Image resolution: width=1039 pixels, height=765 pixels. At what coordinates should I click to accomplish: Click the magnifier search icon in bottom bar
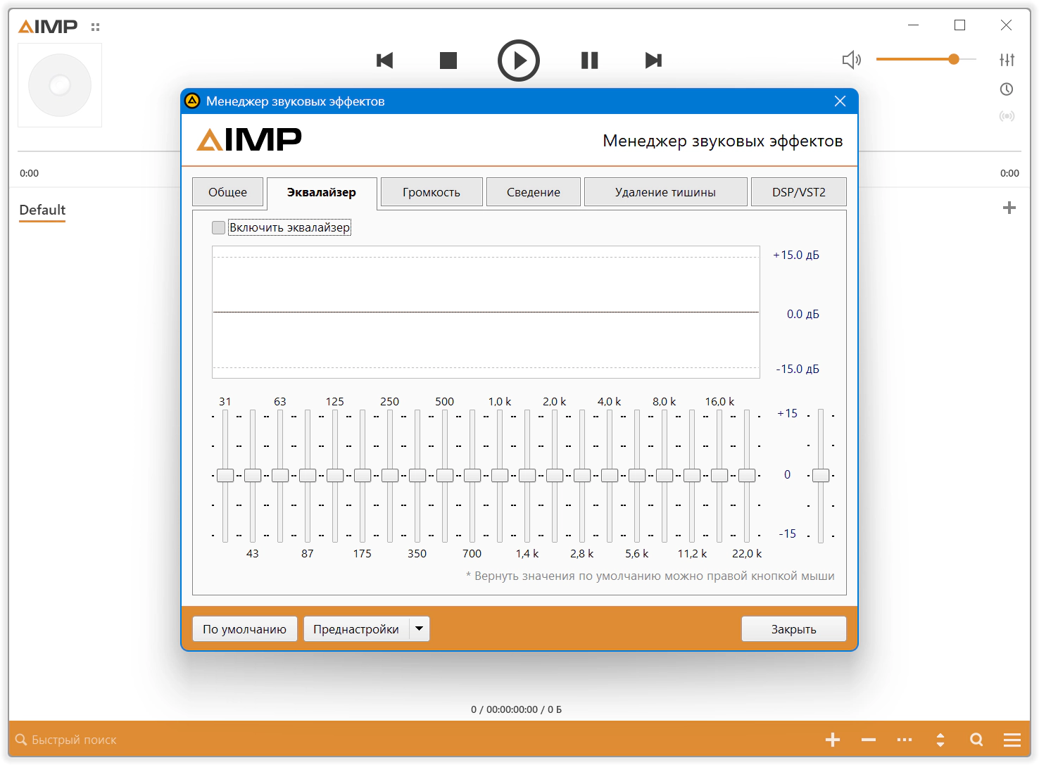pyautogui.click(x=976, y=740)
